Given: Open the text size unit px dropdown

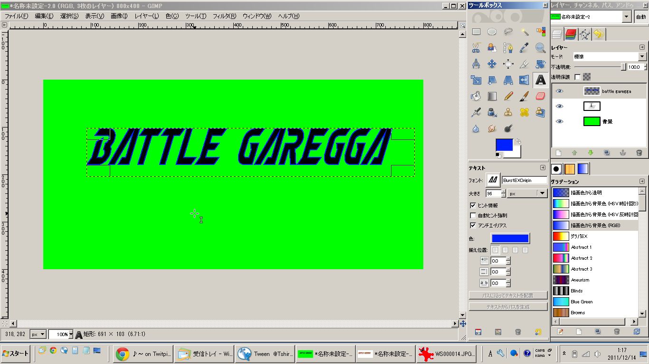Looking at the screenshot, I should (527, 193).
